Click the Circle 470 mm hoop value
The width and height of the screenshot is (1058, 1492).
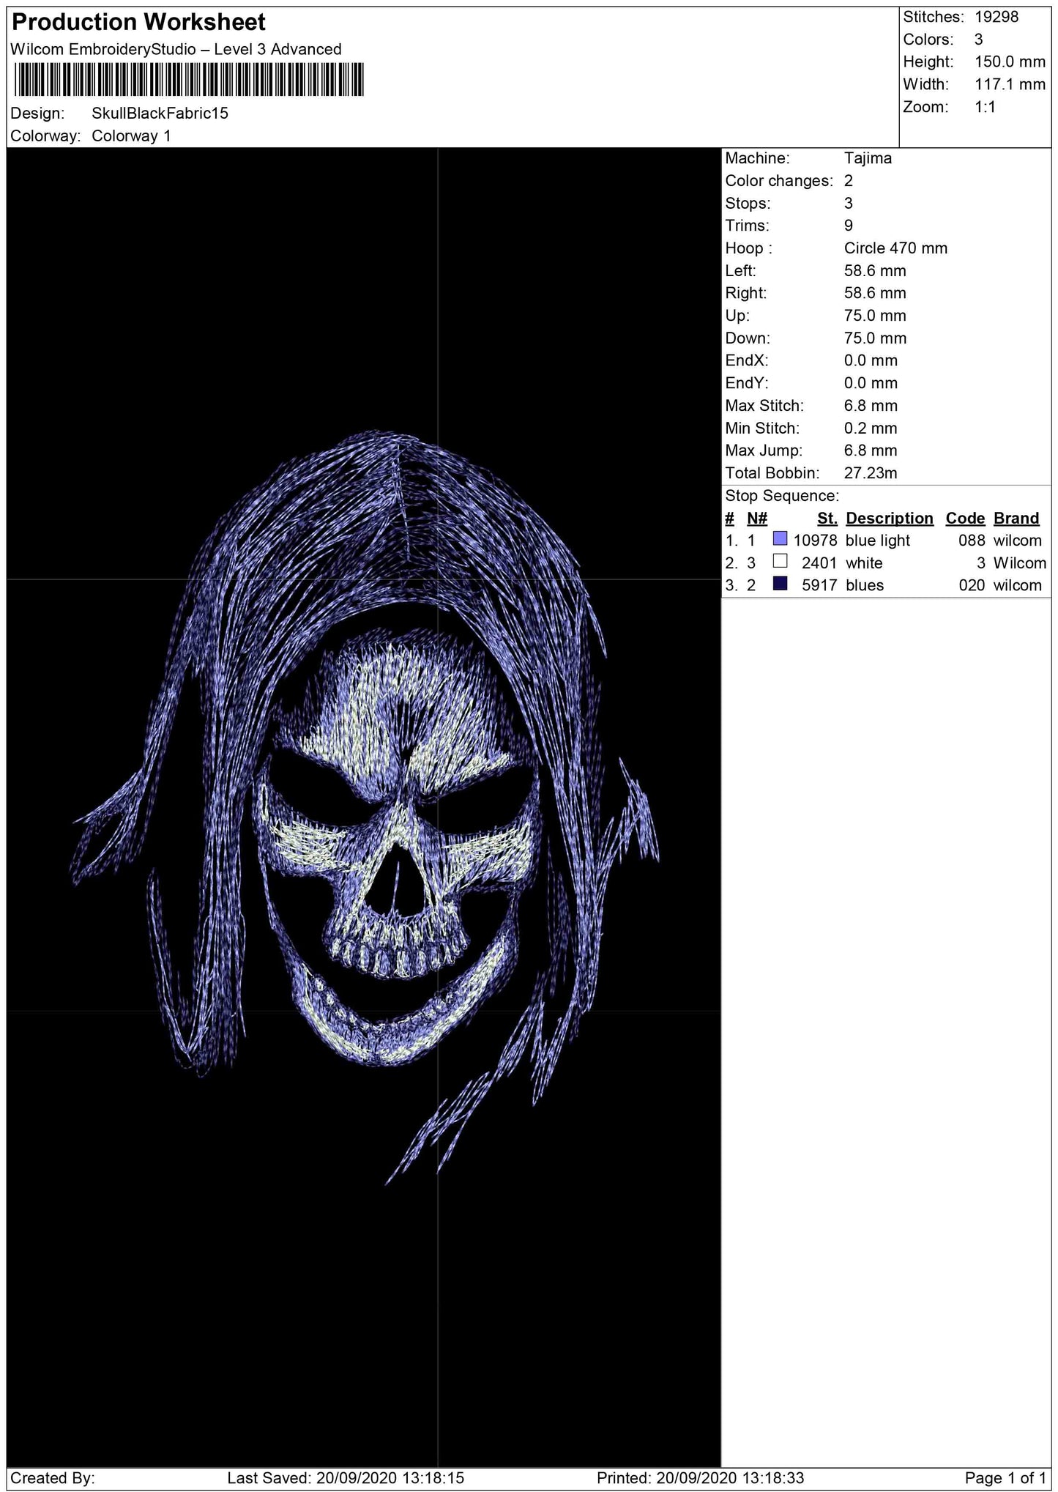(x=895, y=248)
